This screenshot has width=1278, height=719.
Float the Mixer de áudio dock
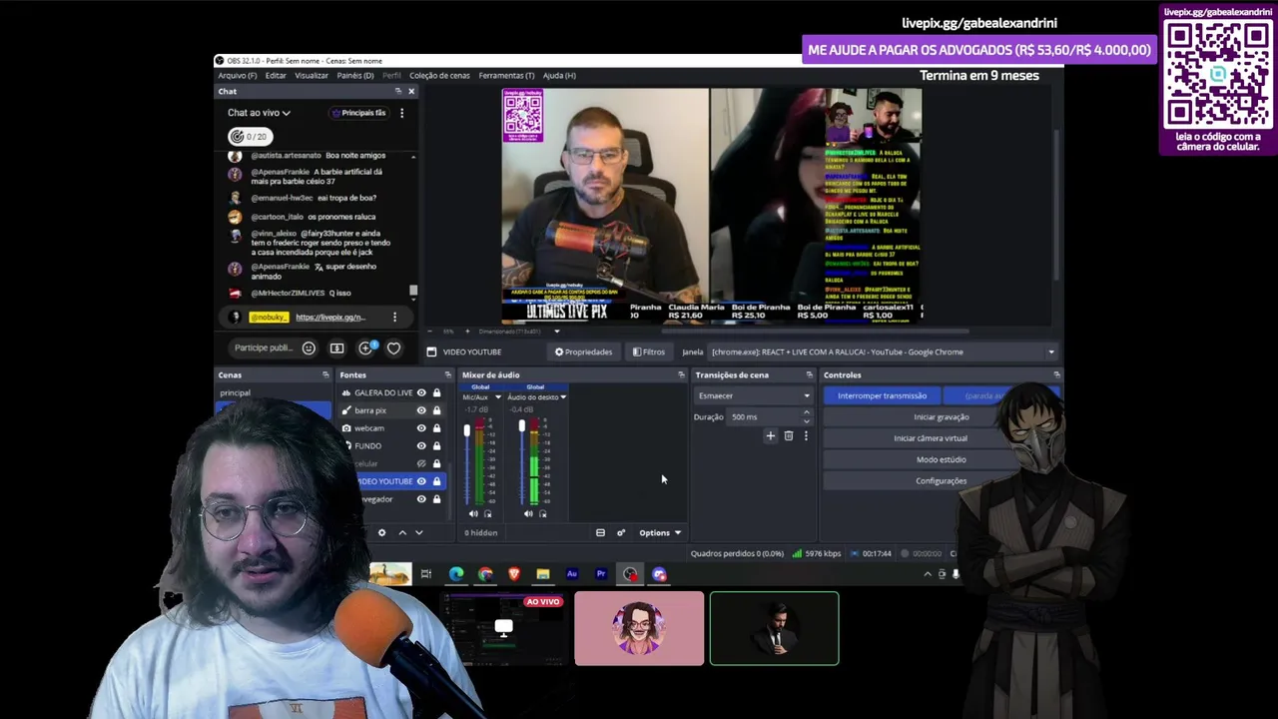[681, 374]
